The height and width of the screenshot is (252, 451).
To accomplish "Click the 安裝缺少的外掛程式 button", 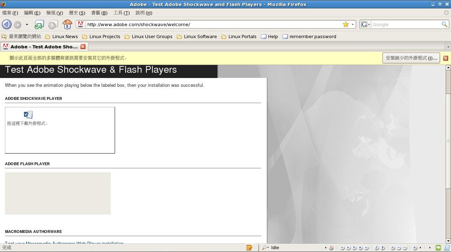I will [411, 58].
